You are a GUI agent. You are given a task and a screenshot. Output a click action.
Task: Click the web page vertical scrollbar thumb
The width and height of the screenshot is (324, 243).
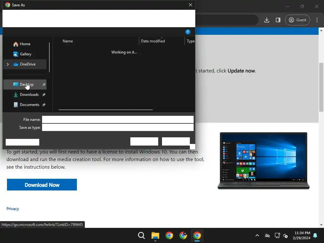(321, 87)
